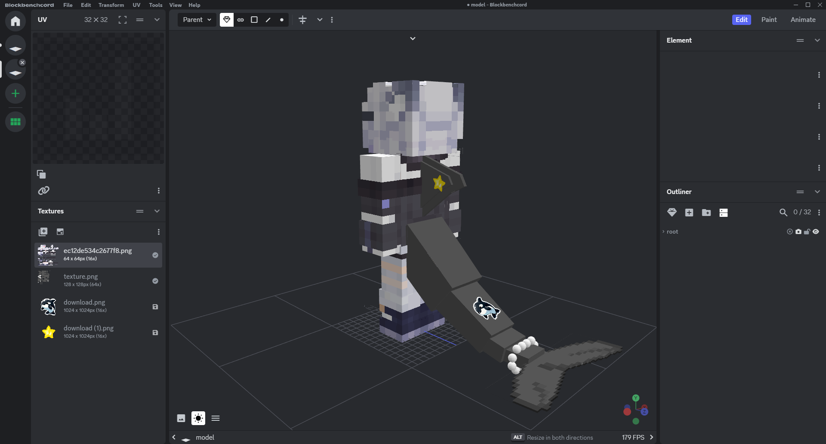Switch to the Paint tab

pos(769,20)
